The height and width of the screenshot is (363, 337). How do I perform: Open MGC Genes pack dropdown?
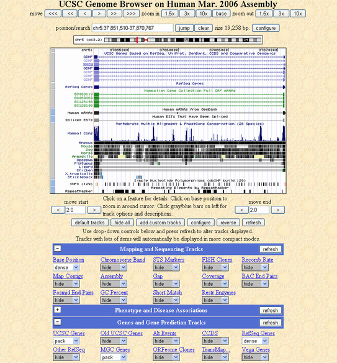[x=114, y=357]
